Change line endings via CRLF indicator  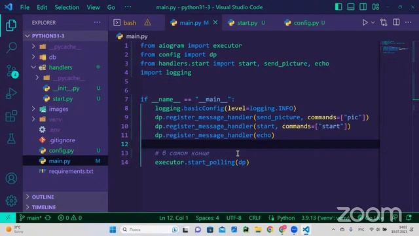(x=255, y=218)
